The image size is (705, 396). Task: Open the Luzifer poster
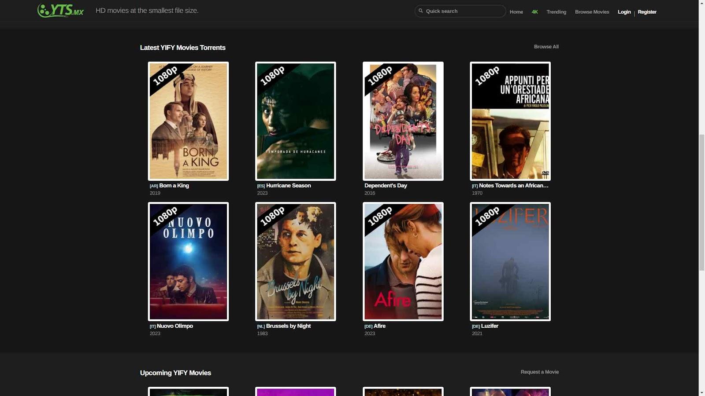(510, 261)
